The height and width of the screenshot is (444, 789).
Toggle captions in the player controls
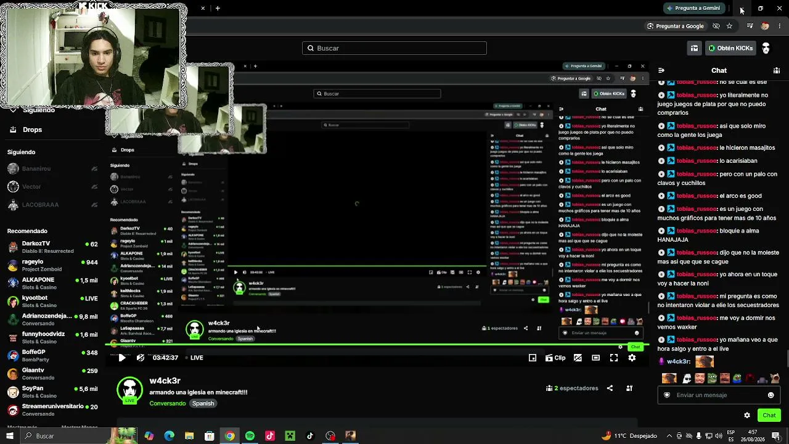coord(578,358)
